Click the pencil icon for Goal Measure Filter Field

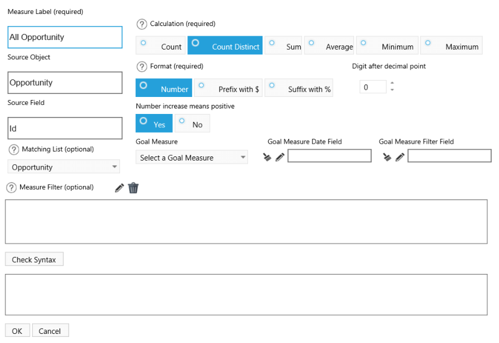click(400, 157)
